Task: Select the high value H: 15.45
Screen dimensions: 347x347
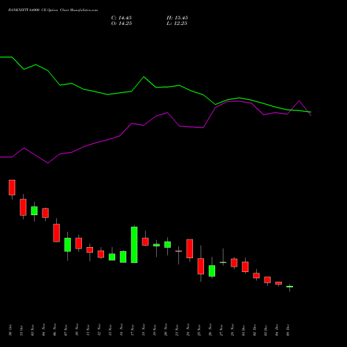Action: coord(177,18)
